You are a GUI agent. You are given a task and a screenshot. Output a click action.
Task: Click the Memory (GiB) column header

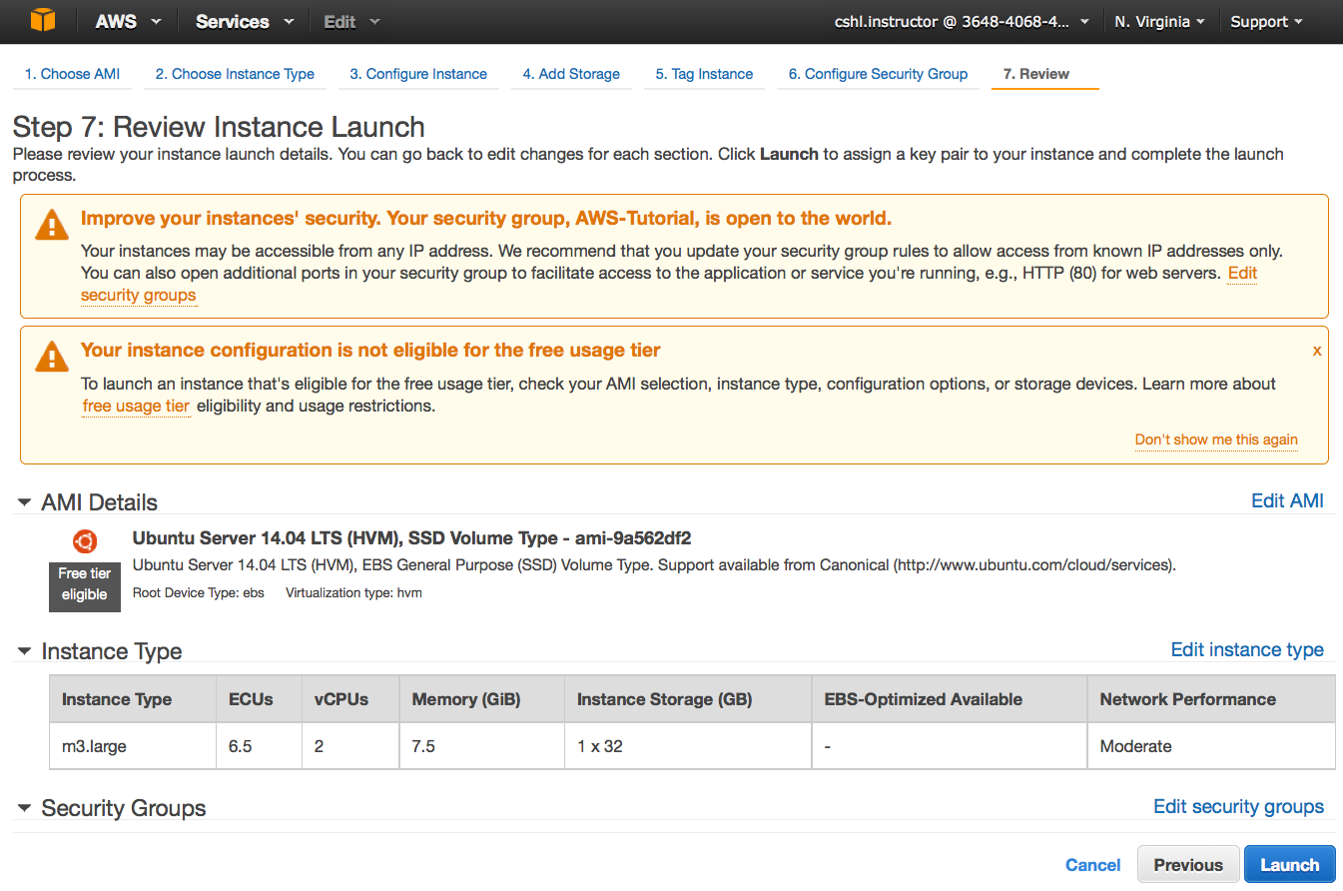click(482, 699)
